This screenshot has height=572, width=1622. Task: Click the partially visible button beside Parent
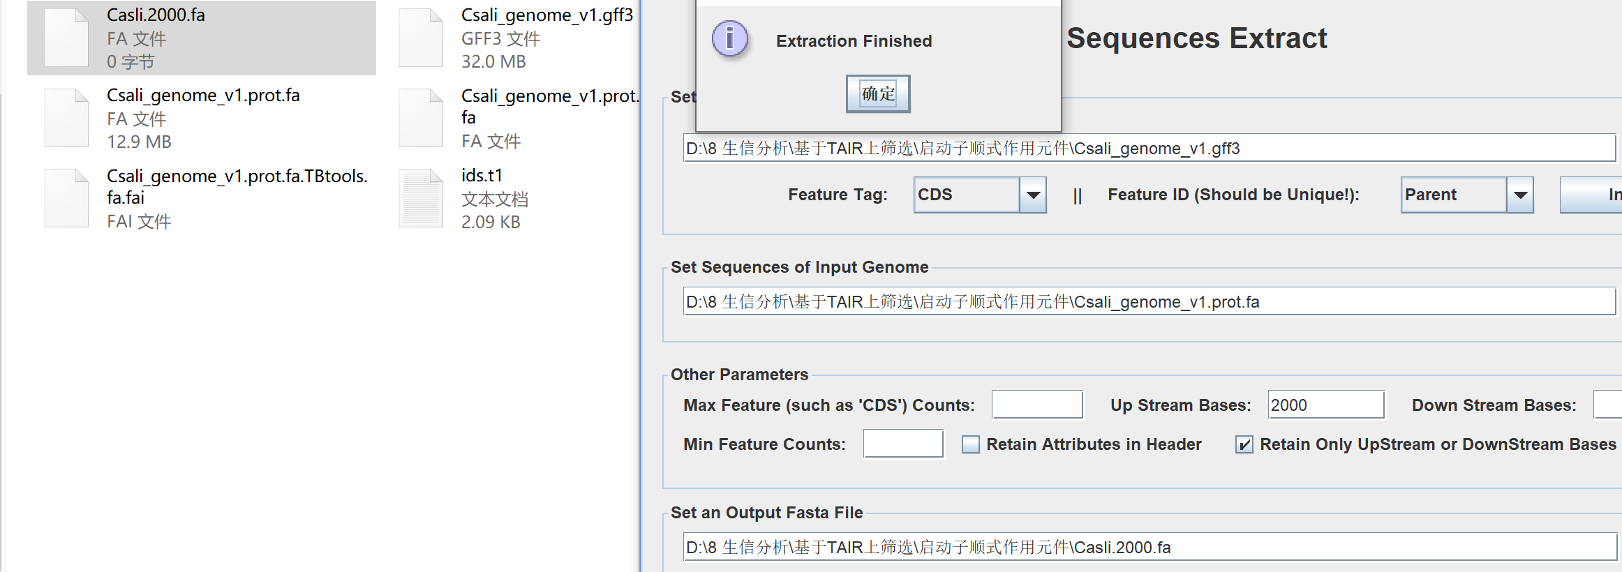coord(1591,195)
